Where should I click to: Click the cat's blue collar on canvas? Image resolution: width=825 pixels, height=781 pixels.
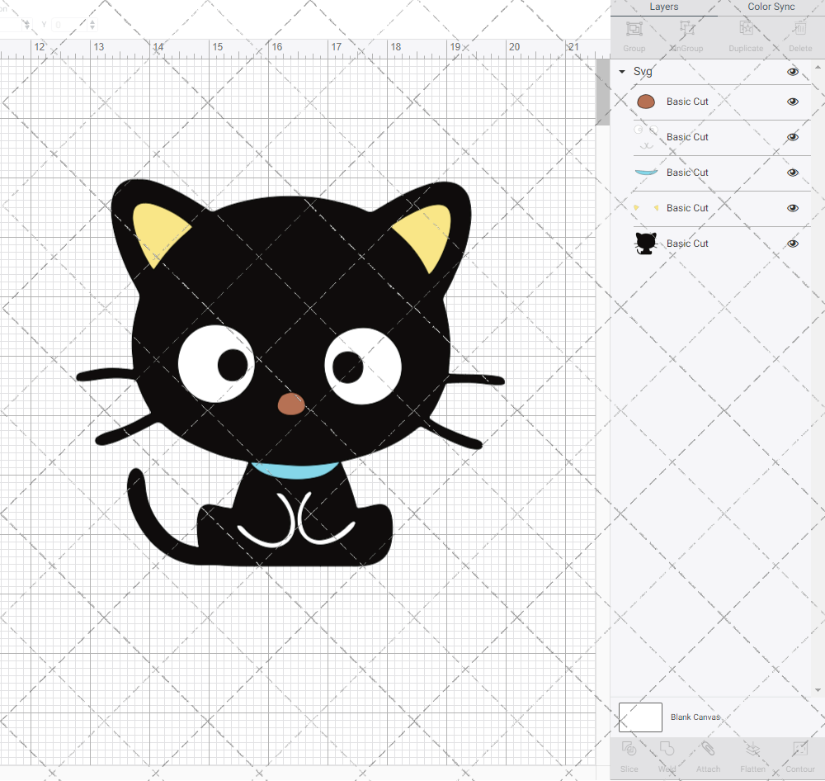point(295,471)
